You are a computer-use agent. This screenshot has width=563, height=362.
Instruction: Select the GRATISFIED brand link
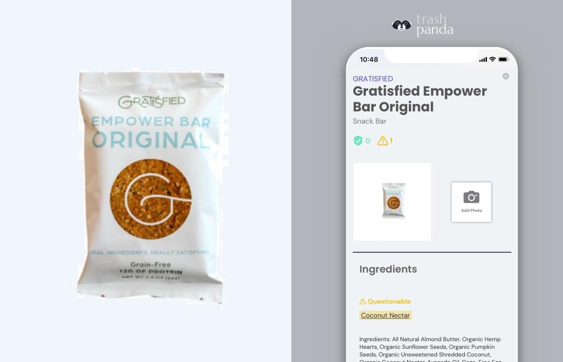click(373, 79)
